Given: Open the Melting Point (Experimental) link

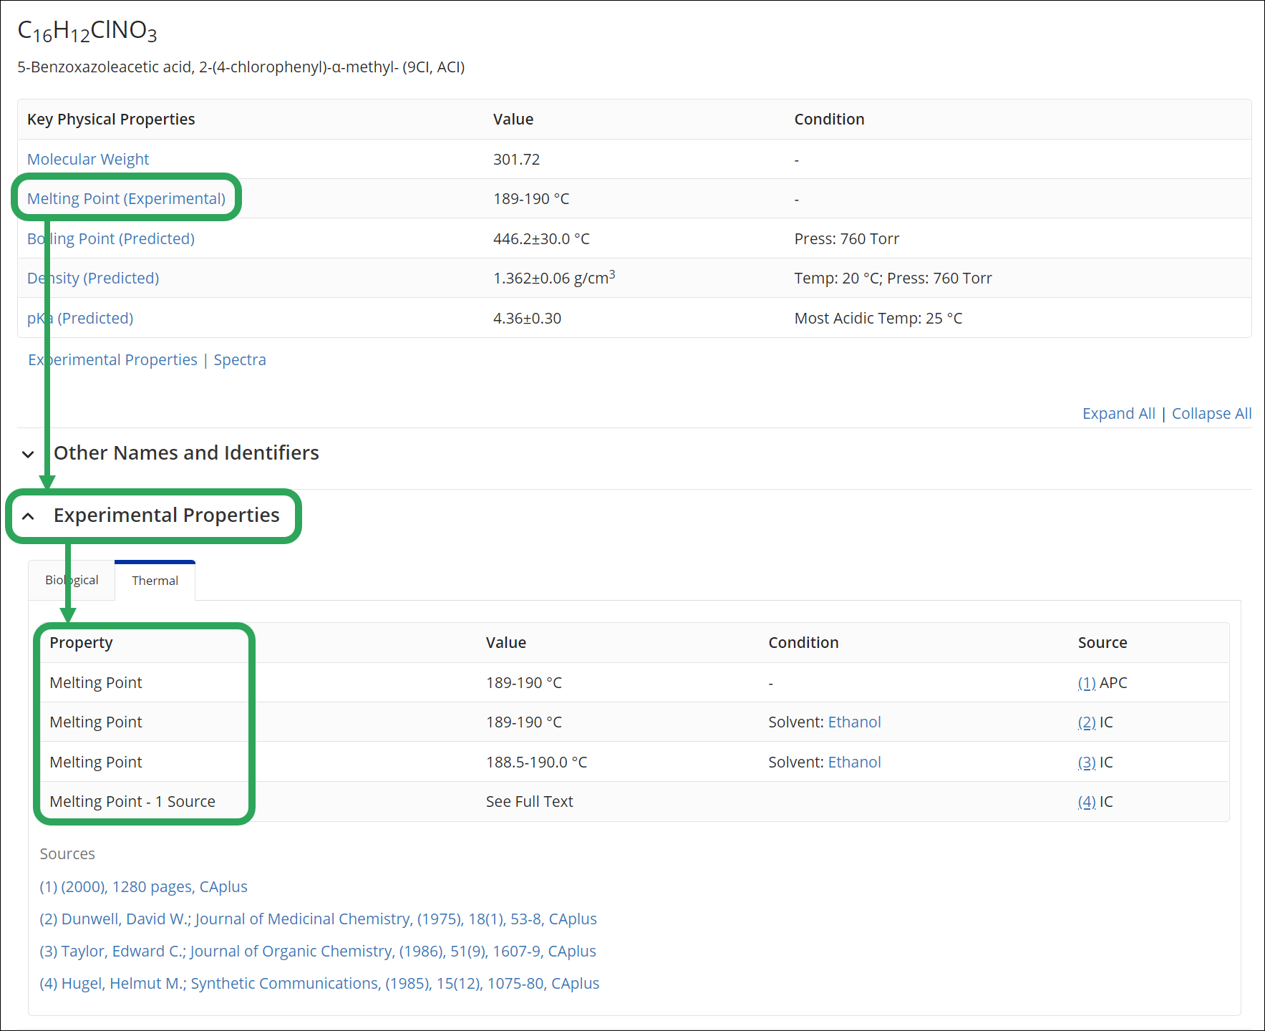Looking at the screenshot, I should click(x=126, y=198).
